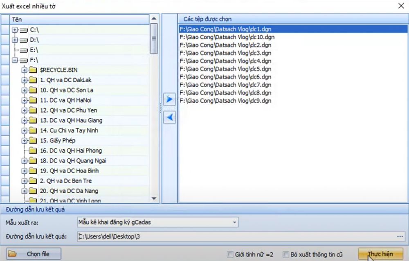Select 13. DC va QH Hau Giang folder

[x=71, y=120]
